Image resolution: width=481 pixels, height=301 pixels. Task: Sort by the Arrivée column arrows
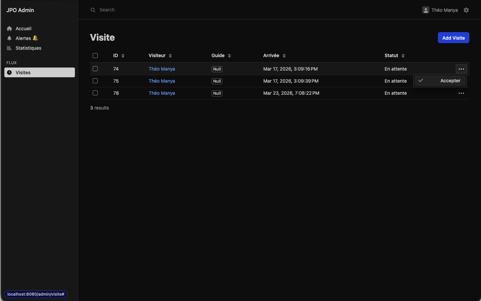click(284, 56)
